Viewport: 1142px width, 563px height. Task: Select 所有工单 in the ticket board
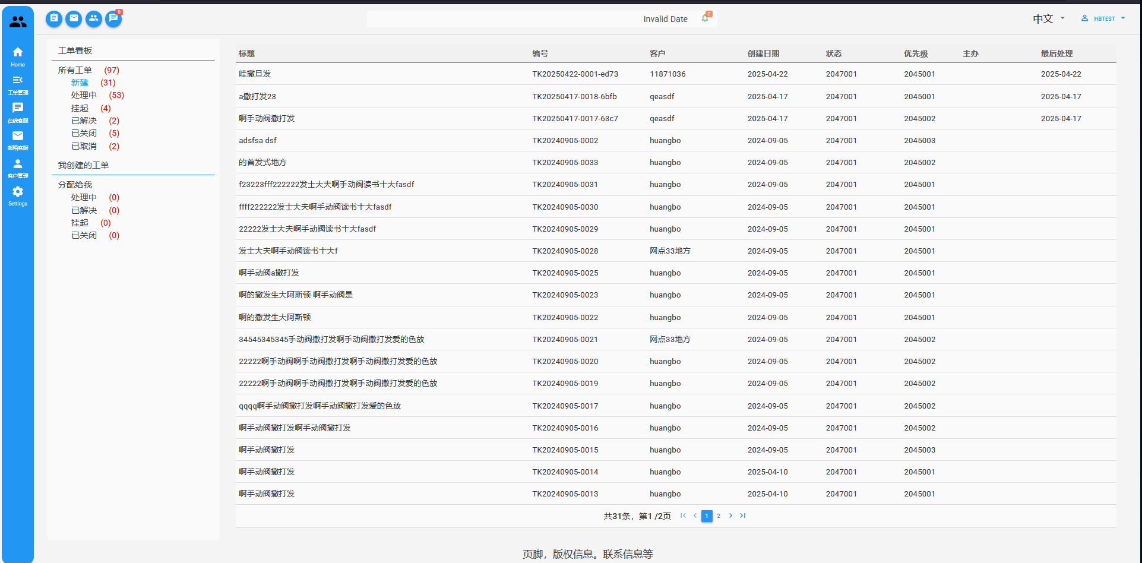click(75, 70)
